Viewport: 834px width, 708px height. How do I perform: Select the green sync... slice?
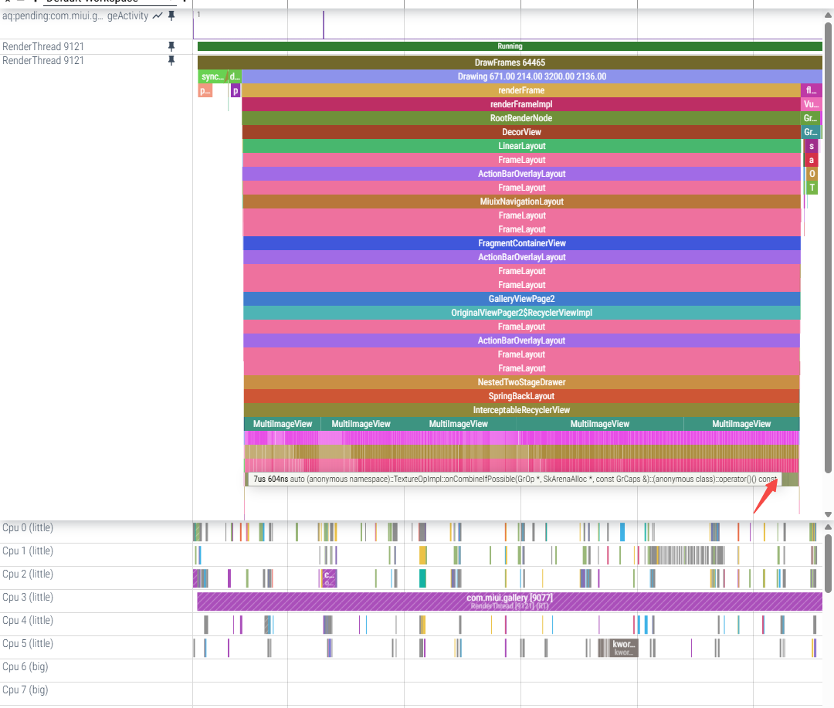tap(212, 76)
